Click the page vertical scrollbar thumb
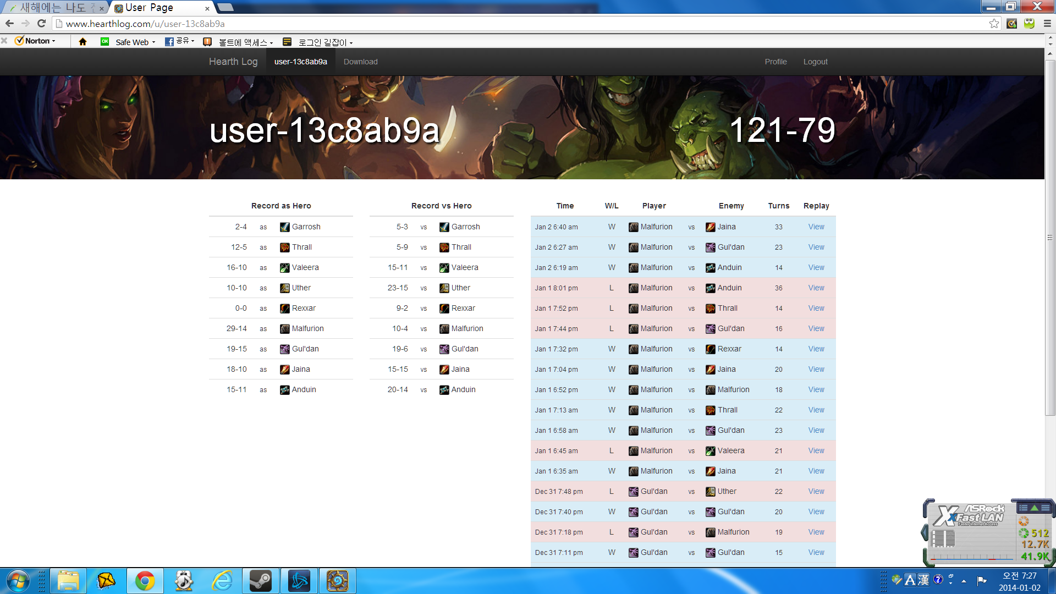The width and height of the screenshot is (1056, 594). (1050, 237)
